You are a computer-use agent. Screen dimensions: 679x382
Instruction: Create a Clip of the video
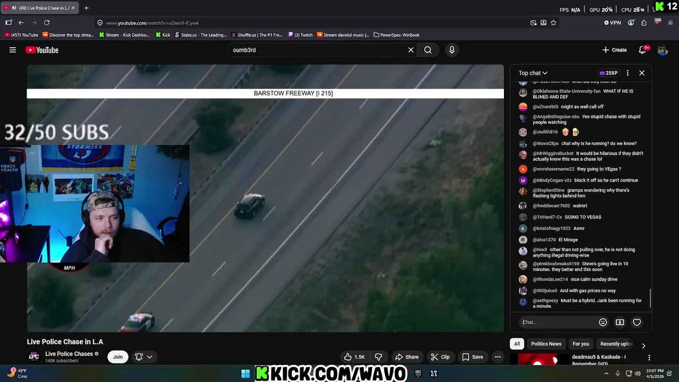440,357
